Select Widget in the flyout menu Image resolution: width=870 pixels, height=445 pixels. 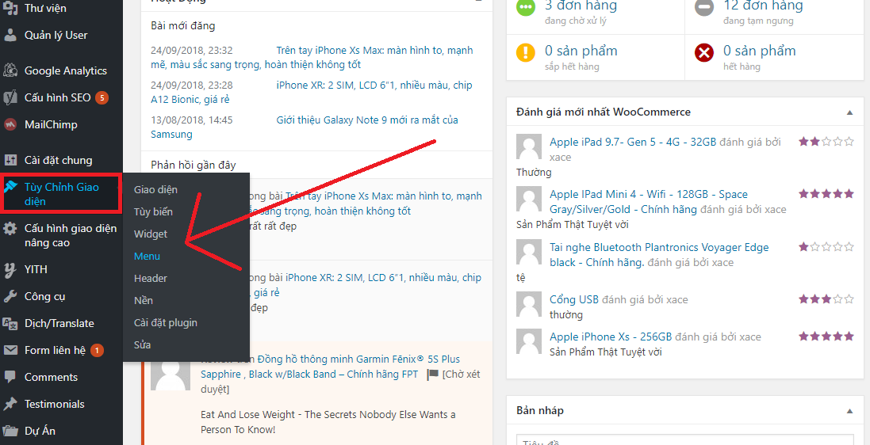pyautogui.click(x=151, y=234)
